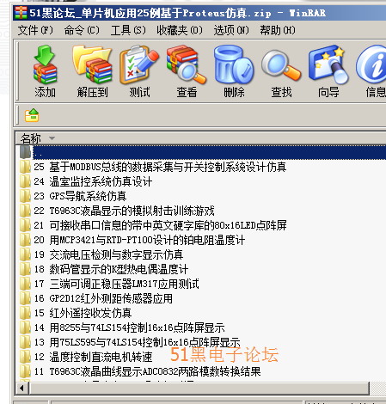Show archive 信息 (Info) icon
This screenshot has width=386, height=404.
[x=371, y=65]
